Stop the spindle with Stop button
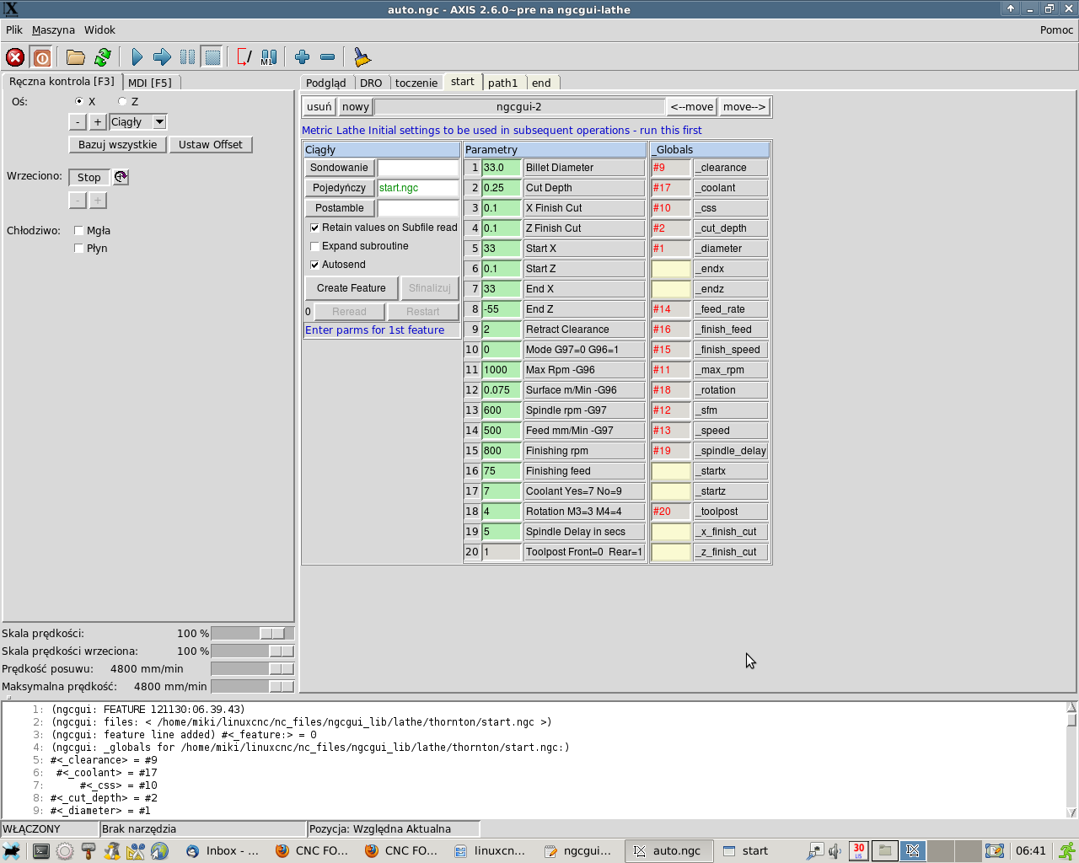The height and width of the screenshot is (863, 1079). point(89,177)
